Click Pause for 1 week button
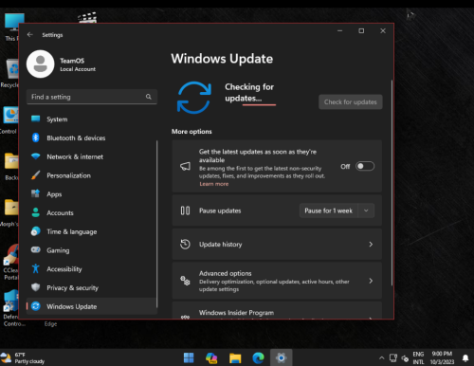 [x=328, y=210]
